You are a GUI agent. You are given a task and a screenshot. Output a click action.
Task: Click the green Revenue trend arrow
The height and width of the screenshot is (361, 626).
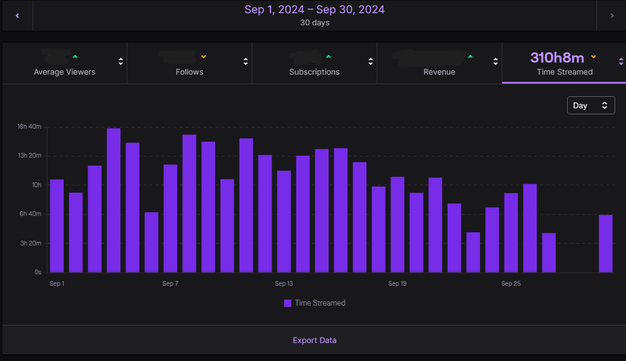tap(470, 57)
